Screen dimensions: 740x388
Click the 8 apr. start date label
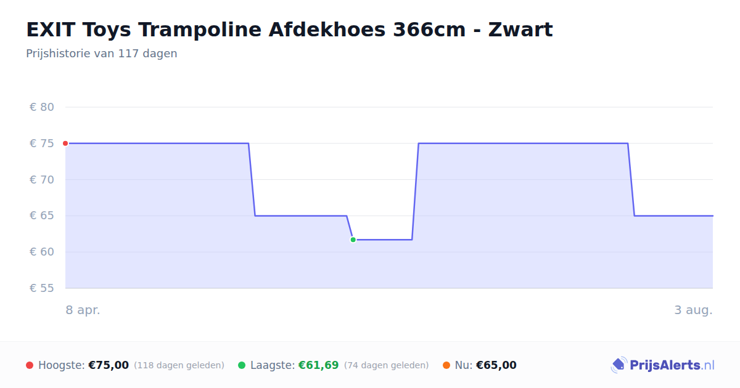click(x=83, y=310)
